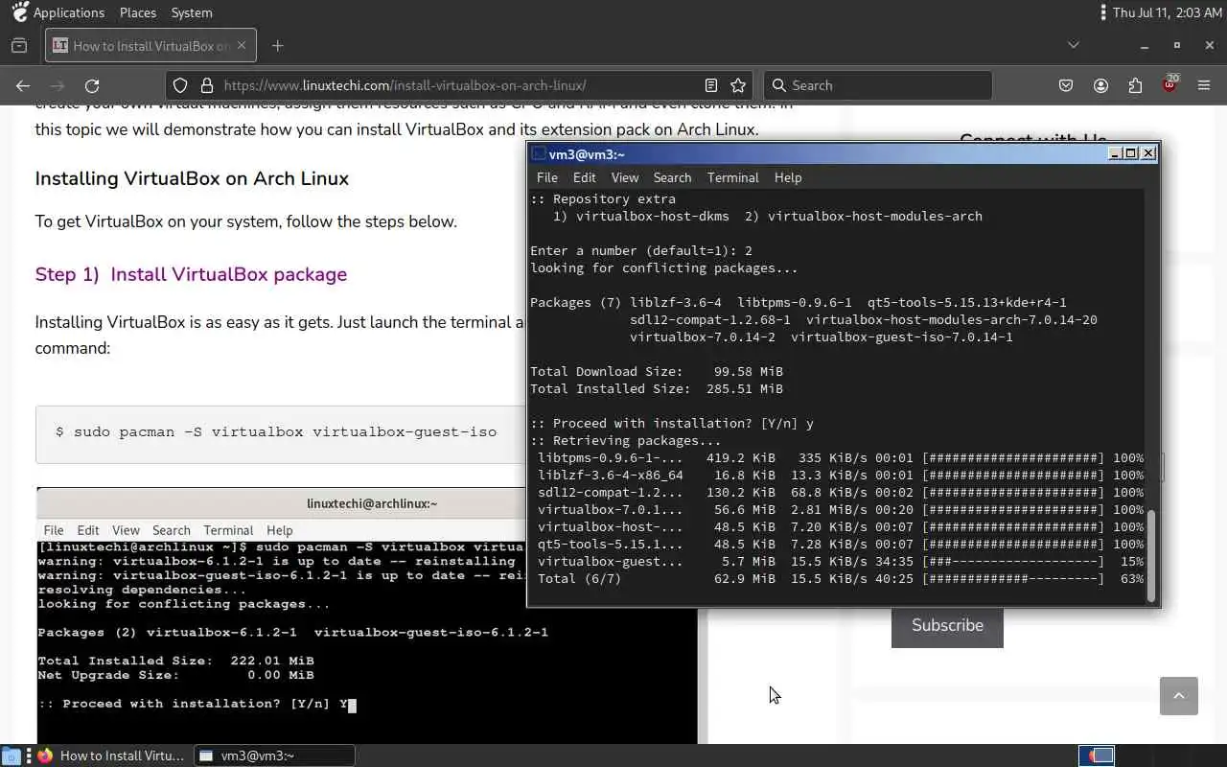The image size is (1227, 767).
Task: Click Installing VirtualBox on Arch Linux heading
Action: (x=192, y=178)
